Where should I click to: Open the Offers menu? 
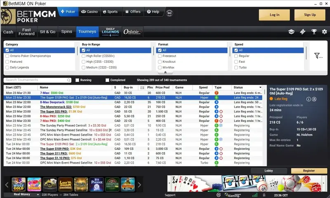click(133, 12)
